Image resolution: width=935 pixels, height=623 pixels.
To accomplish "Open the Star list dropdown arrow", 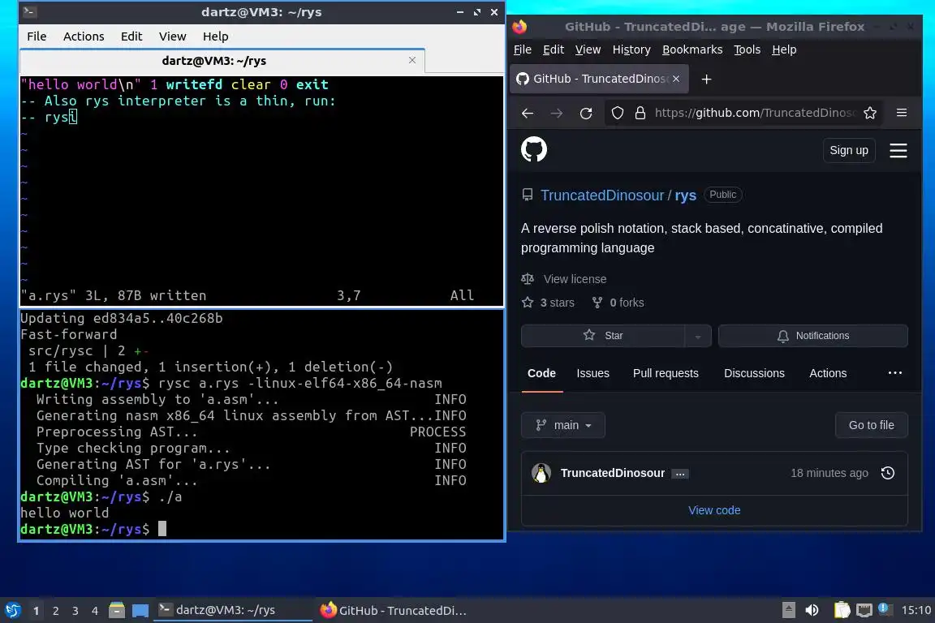I will coord(698,336).
